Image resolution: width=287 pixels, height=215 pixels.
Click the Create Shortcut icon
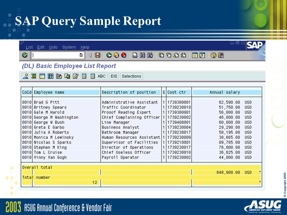pyautogui.click(x=202, y=55)
